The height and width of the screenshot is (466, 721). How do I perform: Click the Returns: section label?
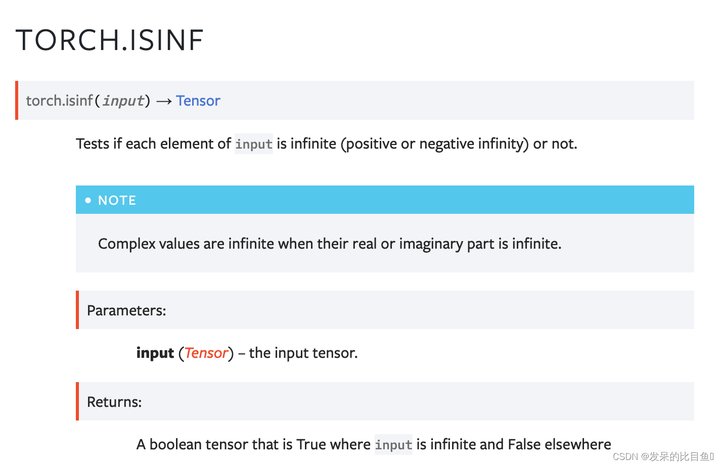click(x=114, y=402)
